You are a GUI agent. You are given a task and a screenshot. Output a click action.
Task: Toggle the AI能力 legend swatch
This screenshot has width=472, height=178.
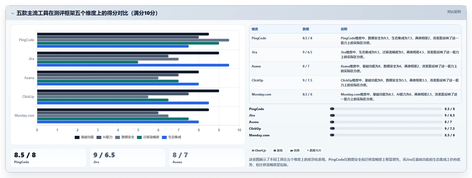tap(99, 137)
